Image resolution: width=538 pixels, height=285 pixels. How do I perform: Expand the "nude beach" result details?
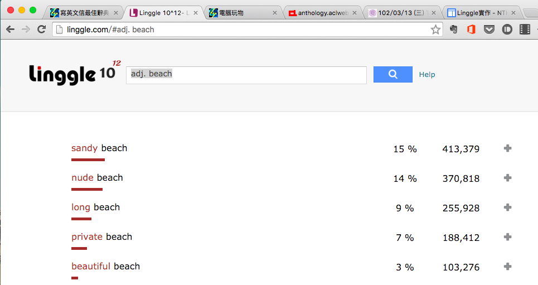(507, 178)
